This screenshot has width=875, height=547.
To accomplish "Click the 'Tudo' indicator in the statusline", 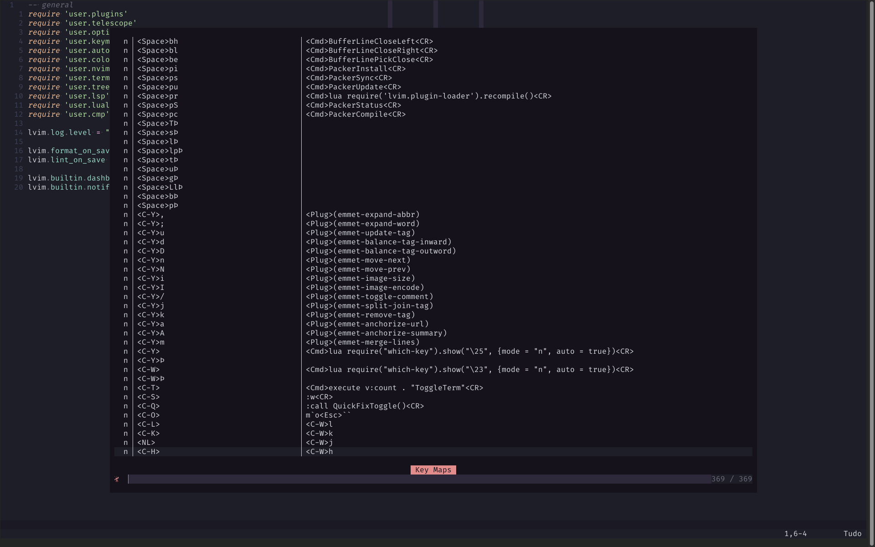I will tap(852, 533).
